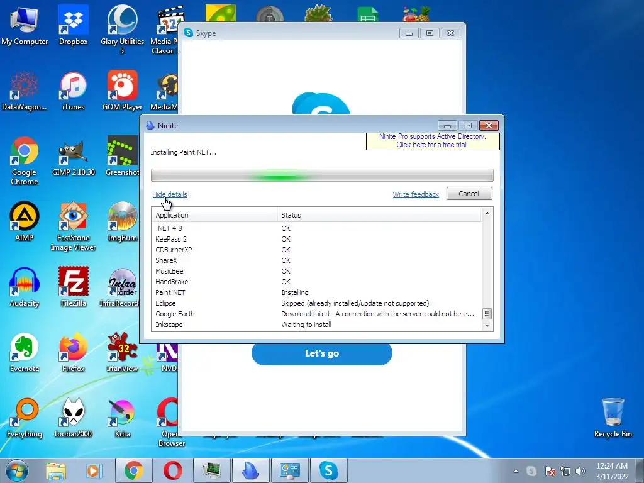
Task: Open Write feedback link in Ninite
Action: (416, 194)
